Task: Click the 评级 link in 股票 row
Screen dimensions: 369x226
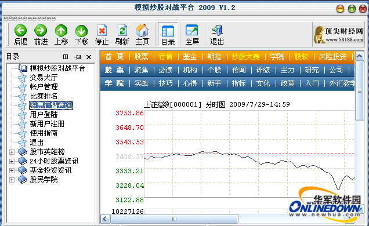Action: [x=263, y=70]
